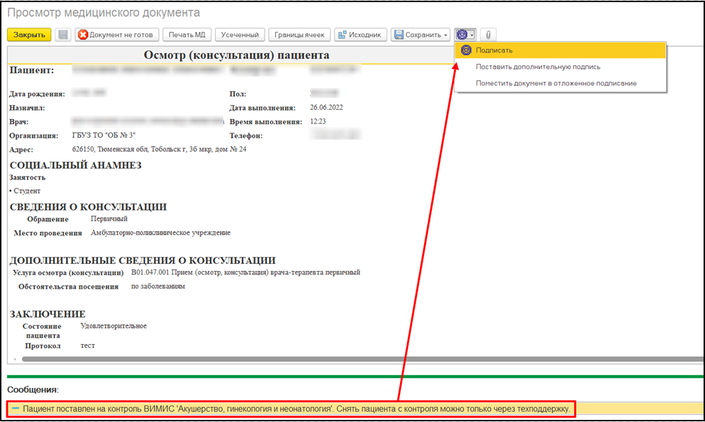Click the Исходник button icon
705x422 pixels.
341,35
